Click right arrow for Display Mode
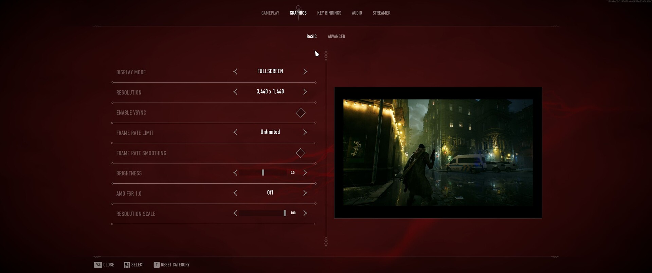Screen dimensions: 652x273 pos(305,72)
